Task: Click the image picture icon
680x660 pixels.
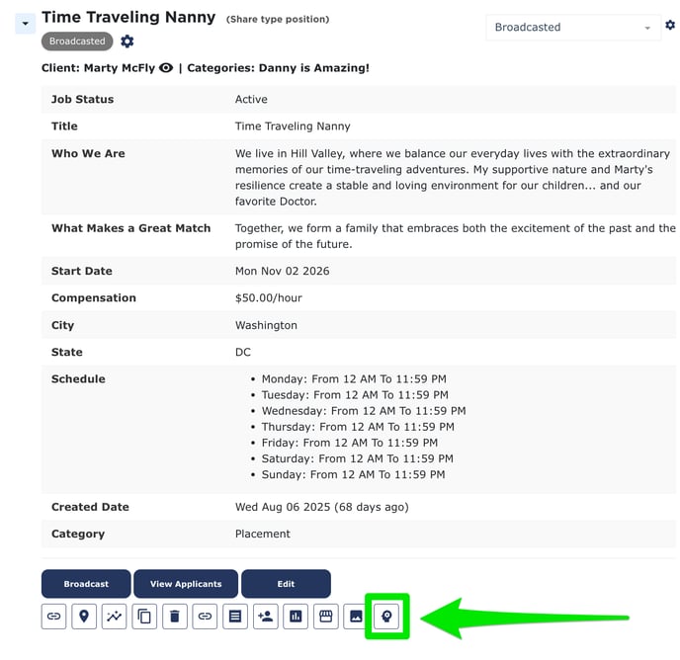Action: coord(356,617)
